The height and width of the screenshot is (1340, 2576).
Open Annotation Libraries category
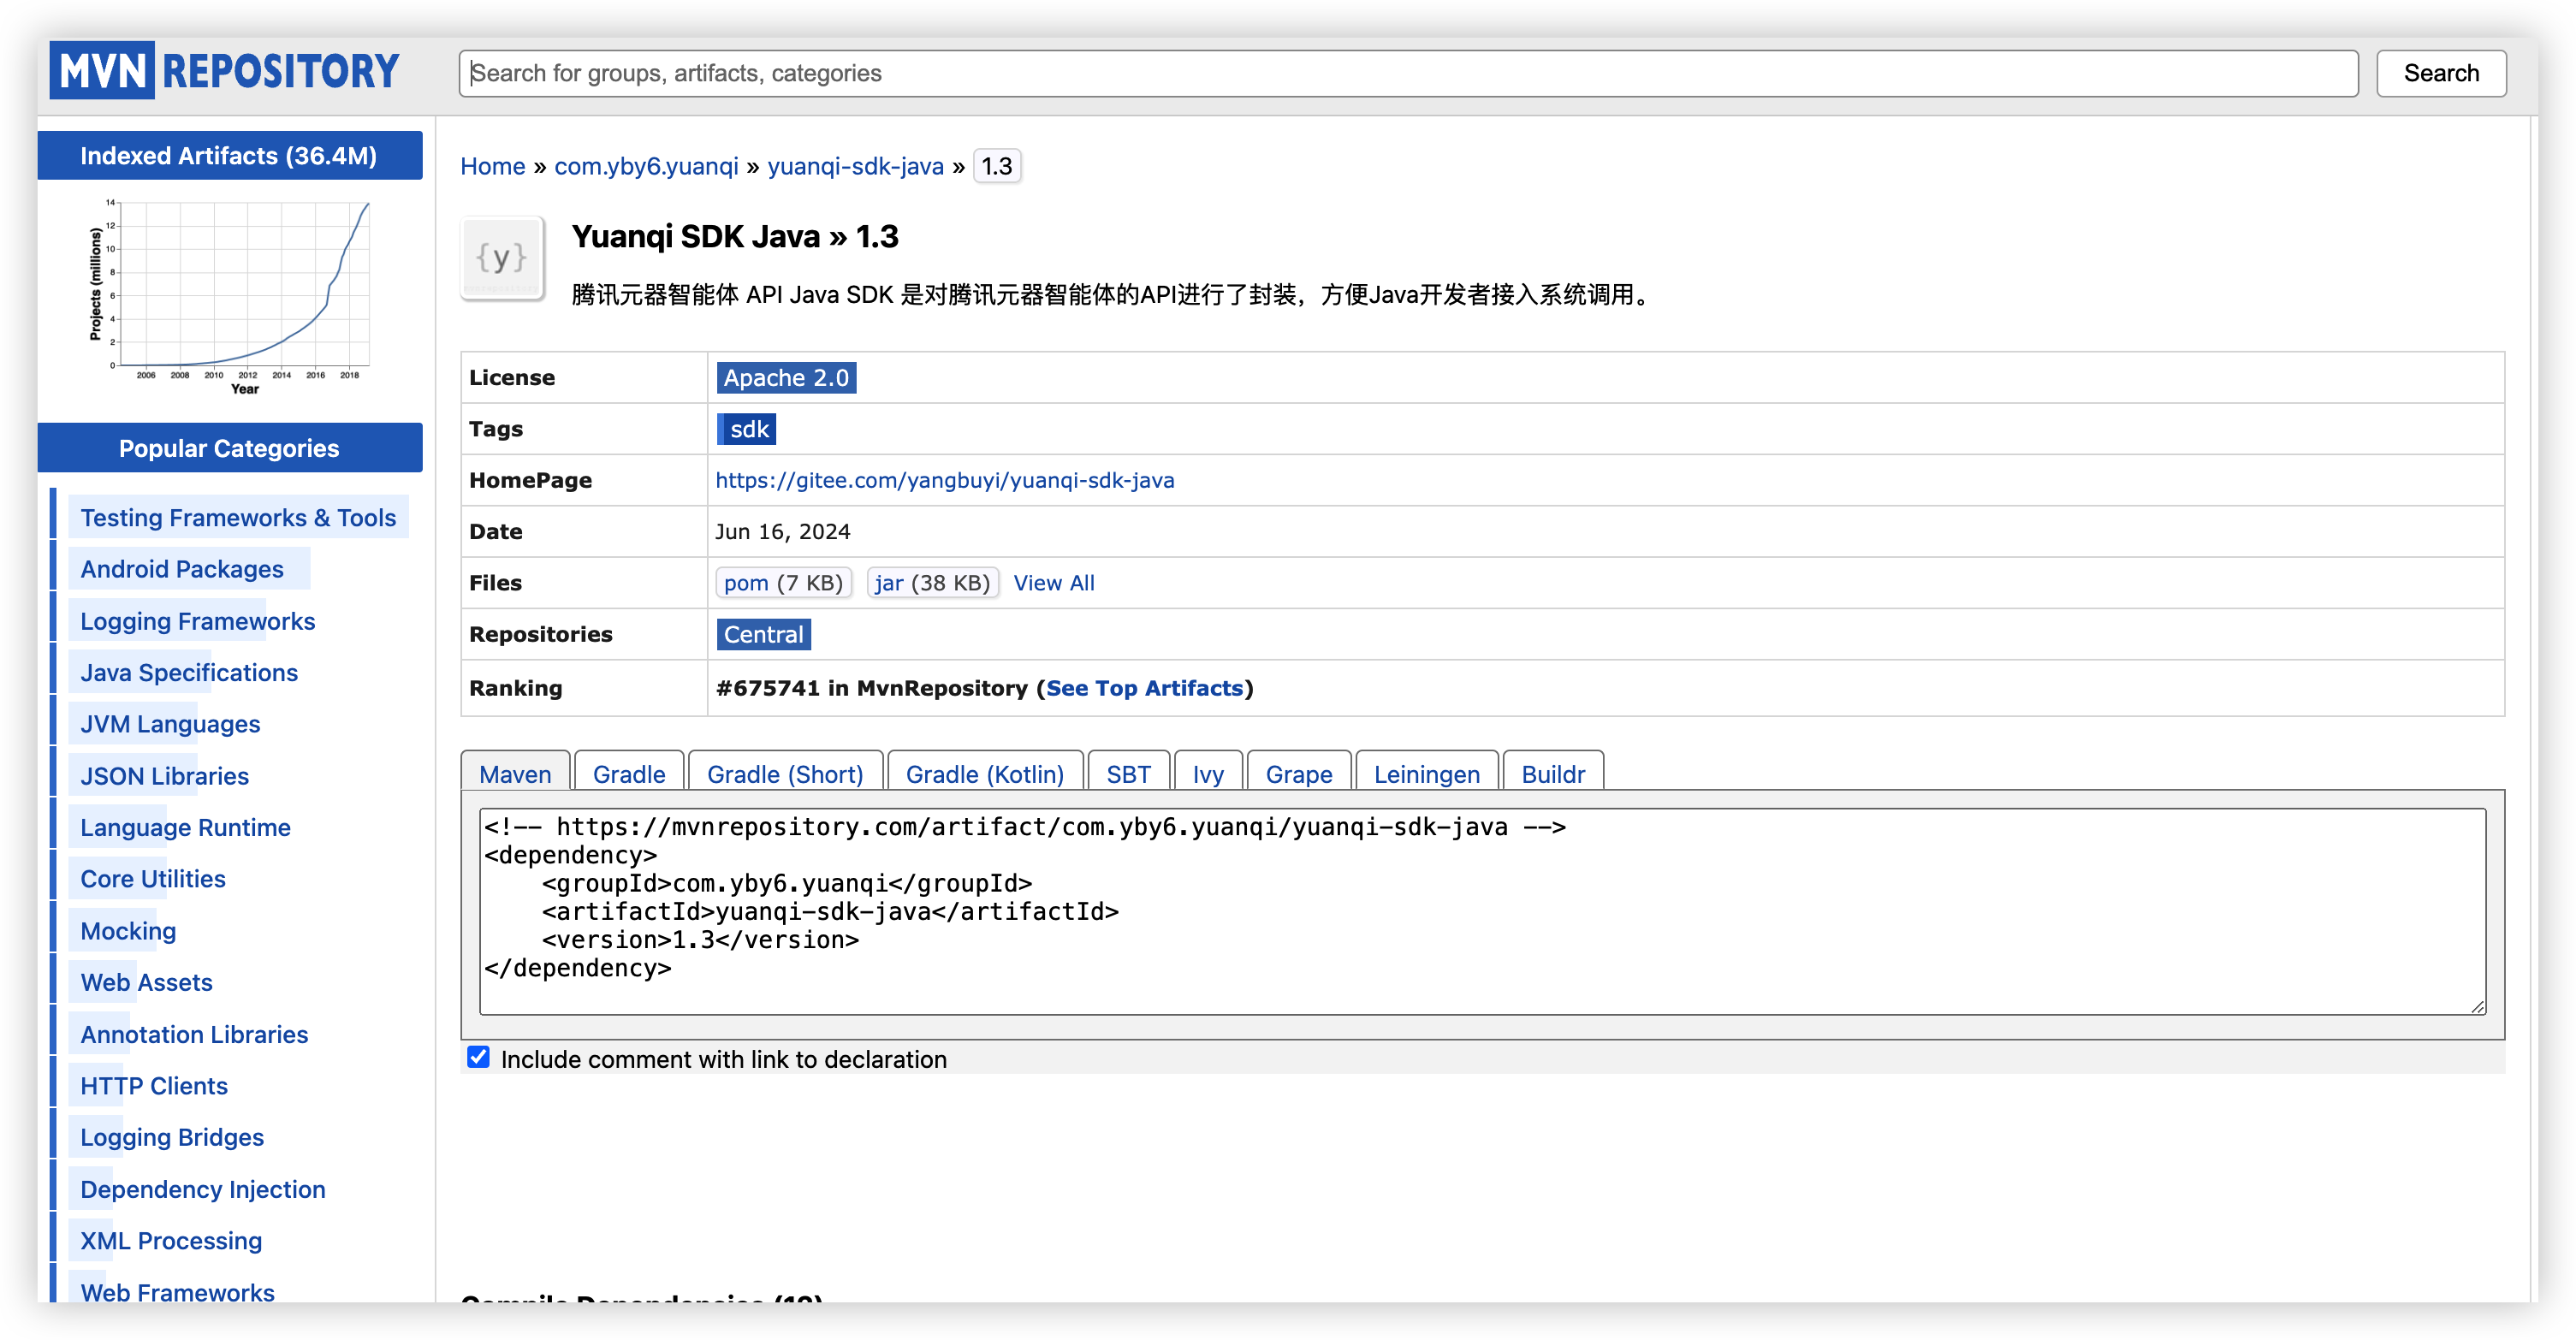pyautogui.click(x=194, y=1034)
